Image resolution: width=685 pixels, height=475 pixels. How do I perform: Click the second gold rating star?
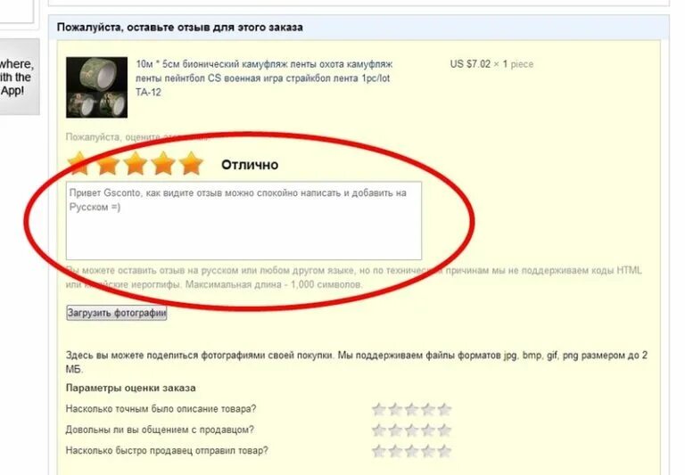click(x=107, y=164)
